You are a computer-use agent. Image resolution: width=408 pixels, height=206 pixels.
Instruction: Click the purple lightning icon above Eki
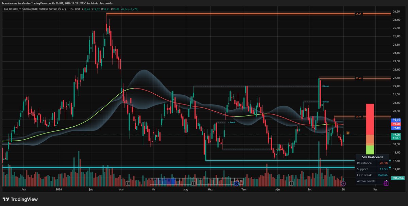click(343, 184)
